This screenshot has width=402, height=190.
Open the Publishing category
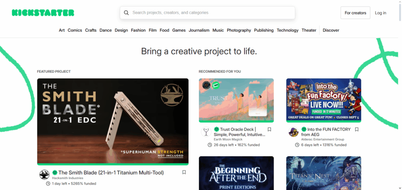point(264,30)
